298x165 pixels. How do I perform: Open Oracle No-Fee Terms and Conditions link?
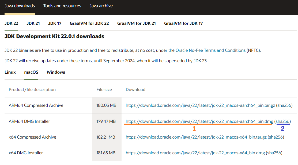click(210, 50)
